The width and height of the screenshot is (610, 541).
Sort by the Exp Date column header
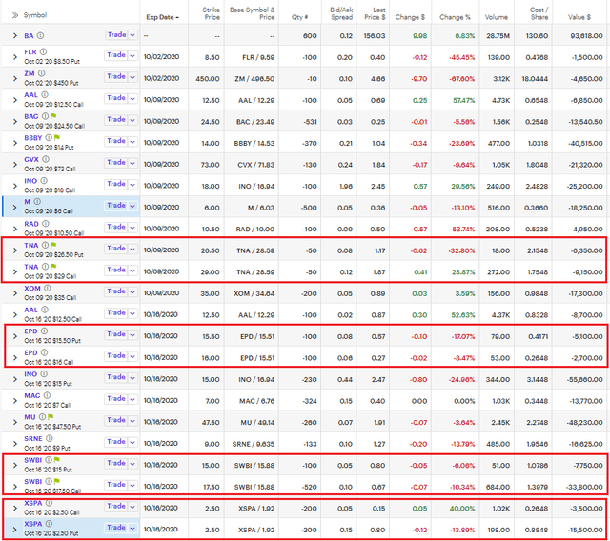[163, 17]
